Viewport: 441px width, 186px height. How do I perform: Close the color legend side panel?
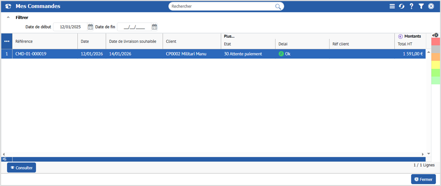point(436,35)
